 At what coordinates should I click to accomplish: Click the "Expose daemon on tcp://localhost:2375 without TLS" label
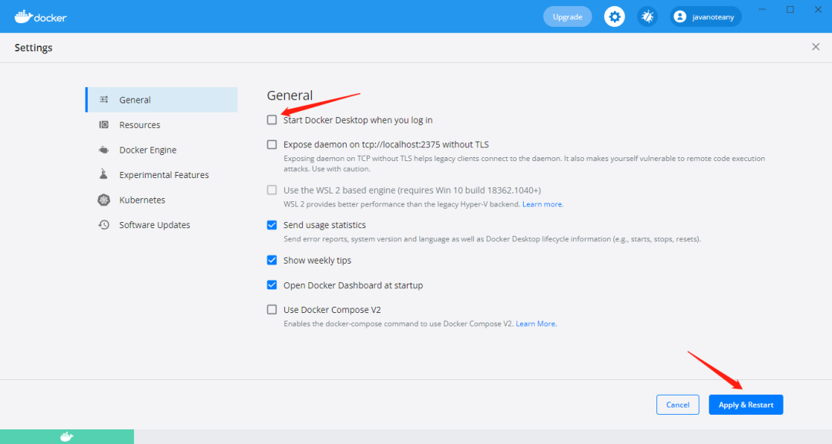(386, 144)
